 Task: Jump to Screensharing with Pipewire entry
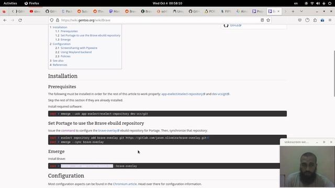click(79, 48)
